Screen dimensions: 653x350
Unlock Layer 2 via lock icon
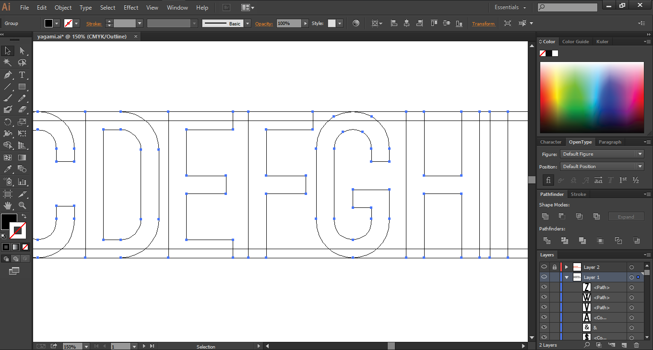tap(554, 267)
